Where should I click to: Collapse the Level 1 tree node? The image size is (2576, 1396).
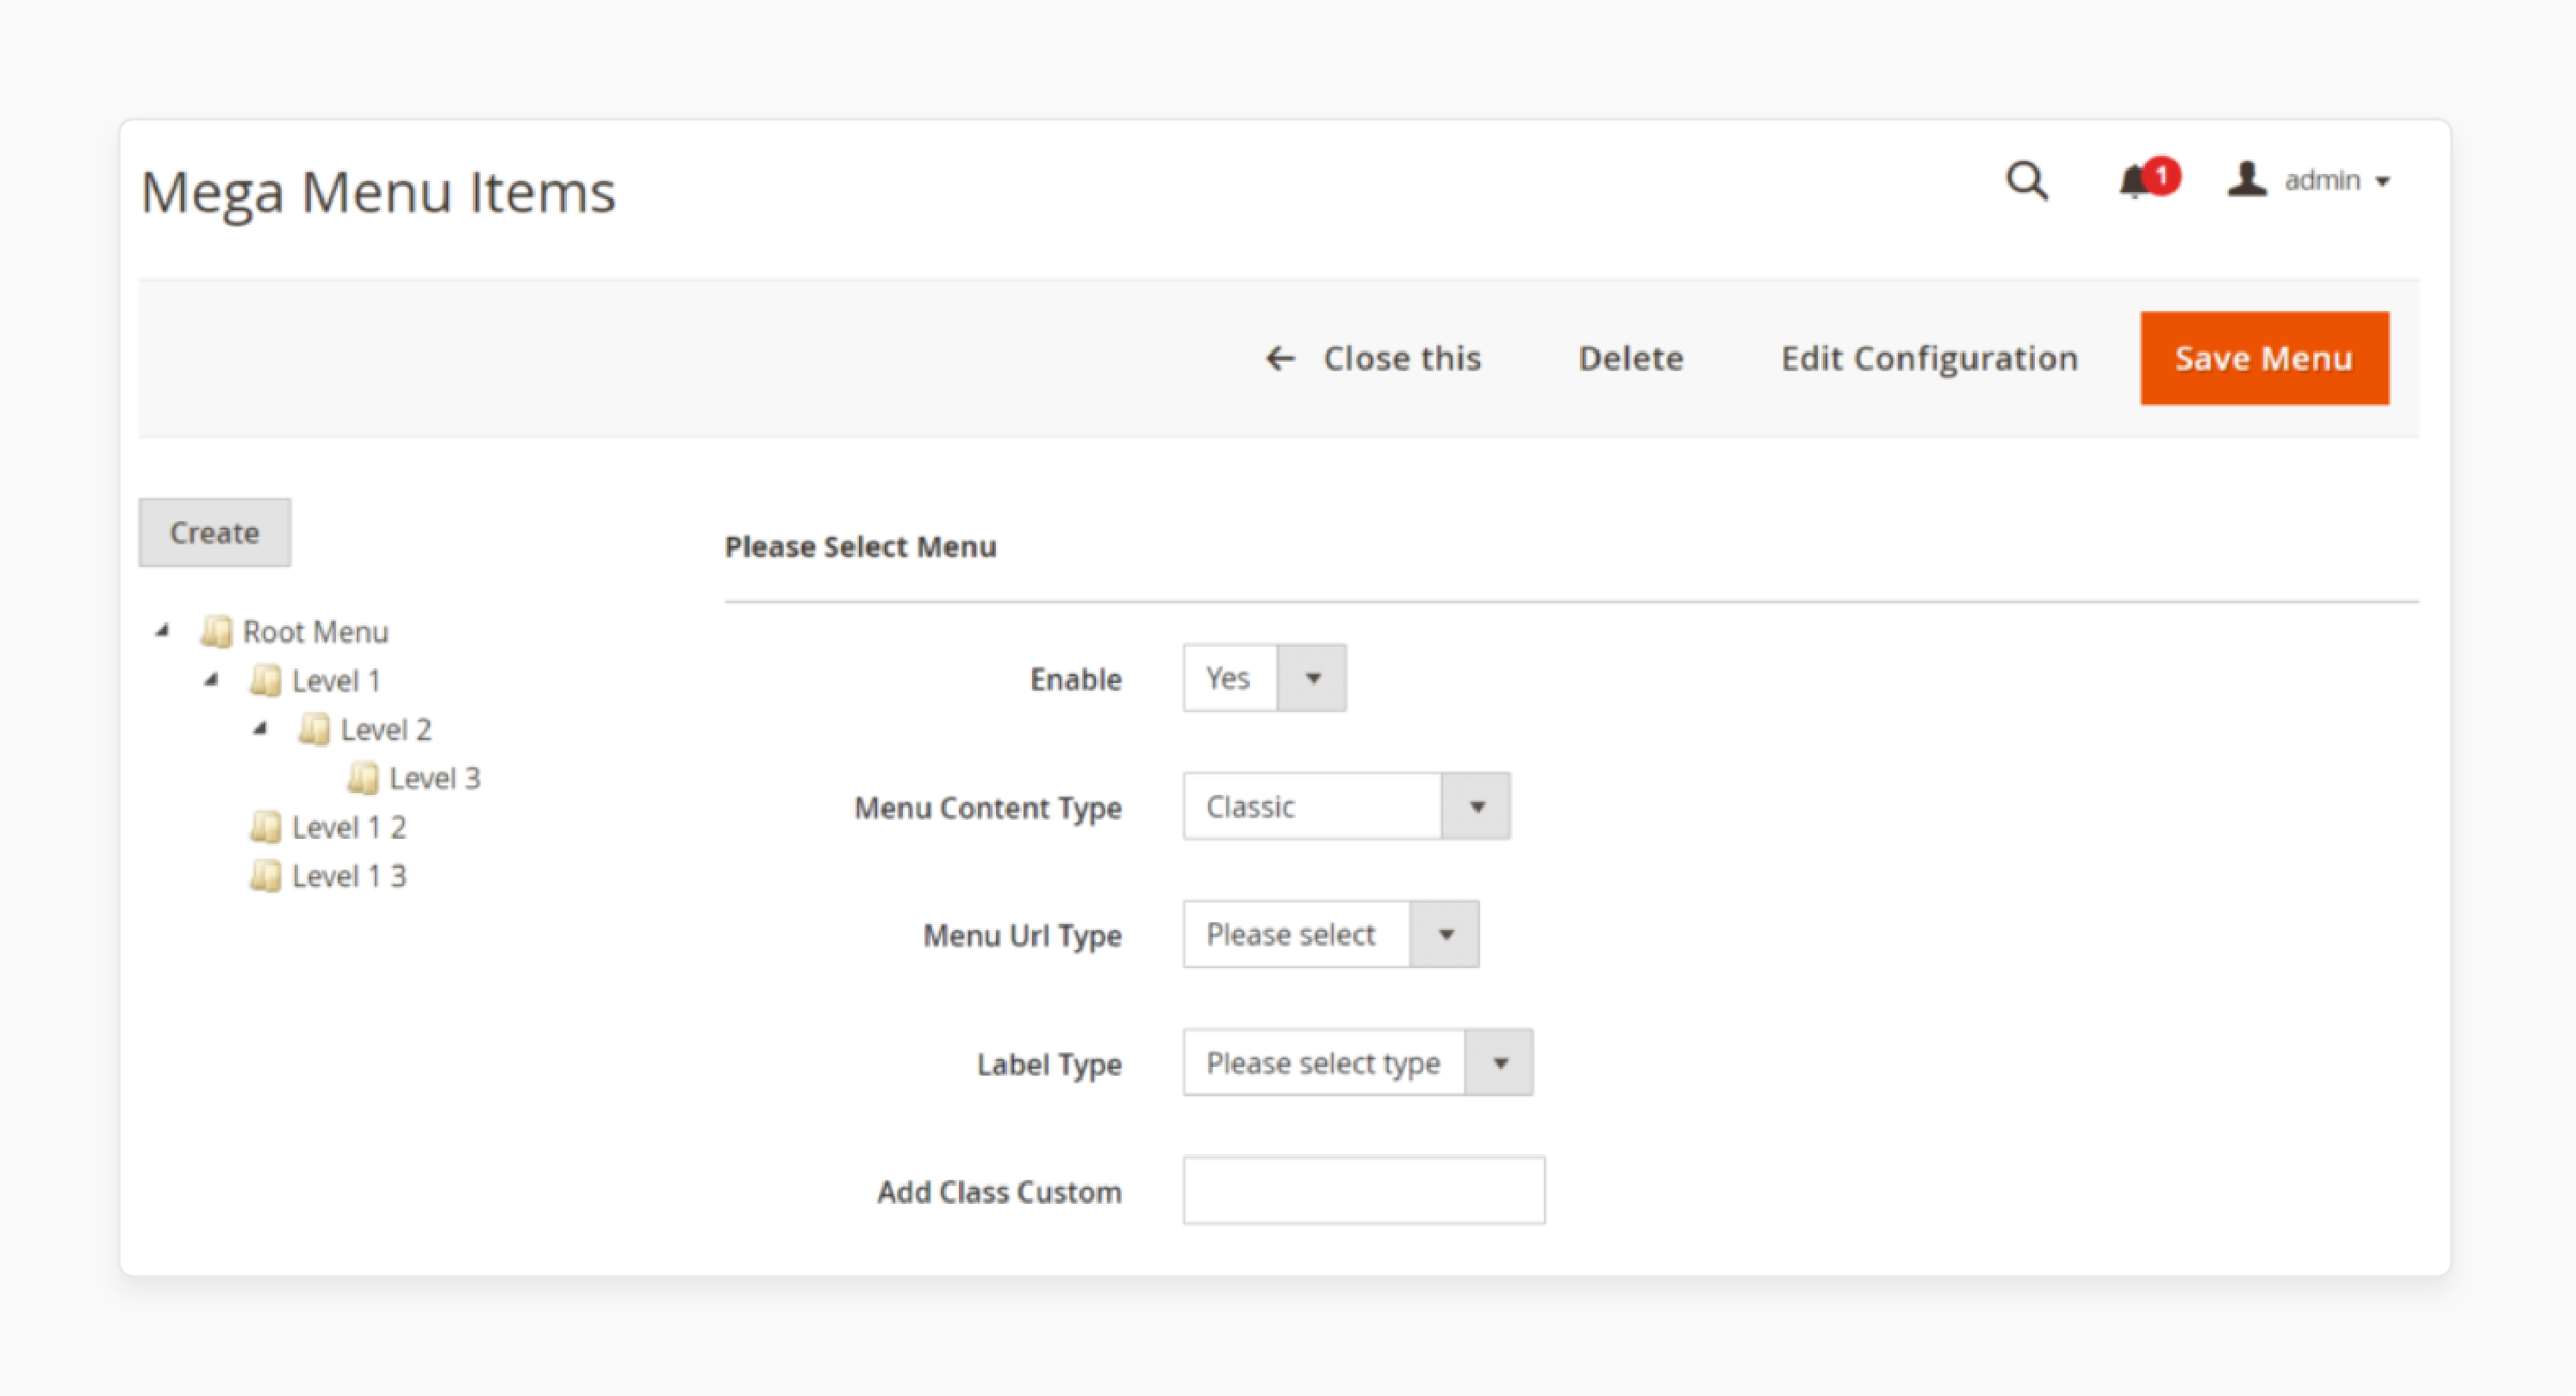tap(211, 679)
